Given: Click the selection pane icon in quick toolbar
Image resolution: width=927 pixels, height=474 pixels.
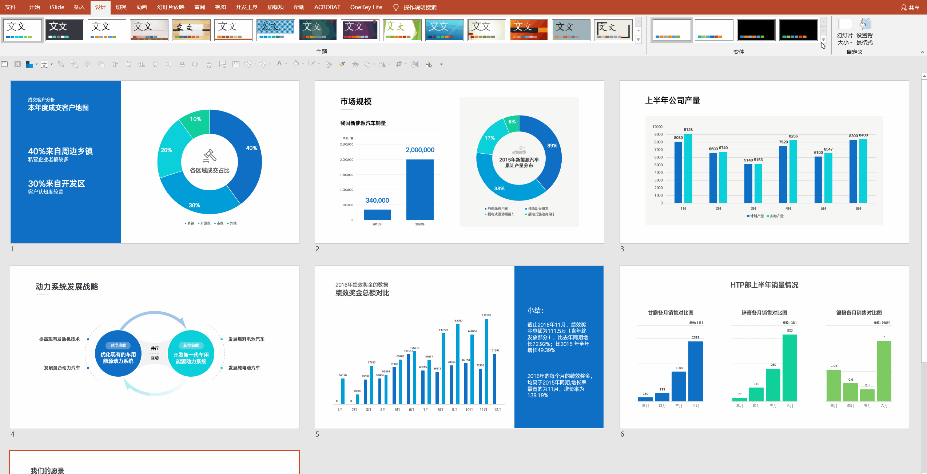Looking at the screenshot, I should [428, 64].
